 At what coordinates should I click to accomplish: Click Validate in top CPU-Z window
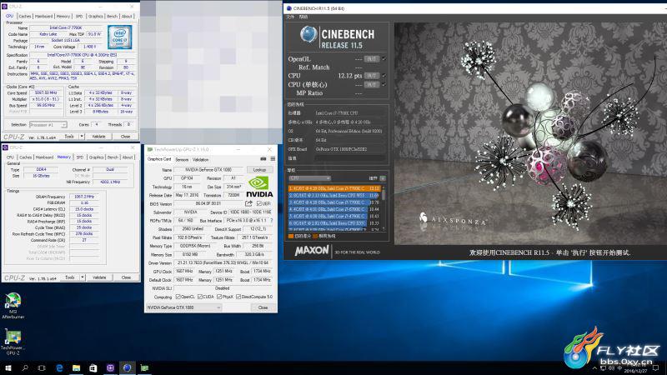(x=98, y=137)
